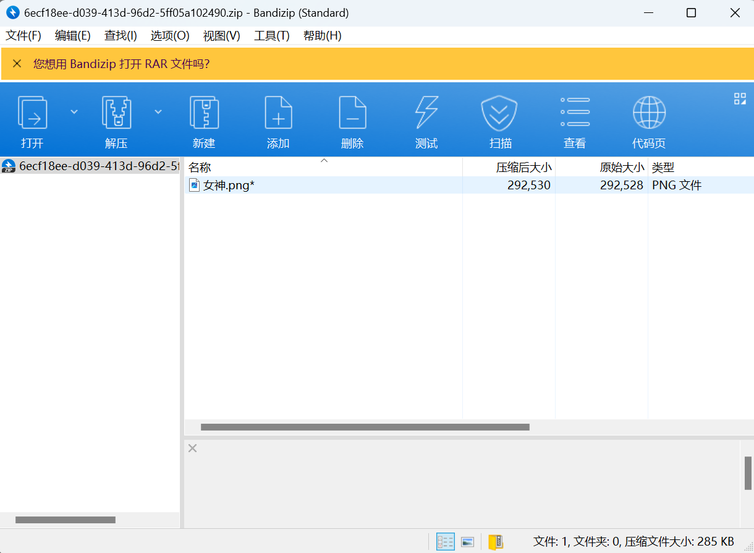Sort by 压缩后大小 column header

[509, 167]
